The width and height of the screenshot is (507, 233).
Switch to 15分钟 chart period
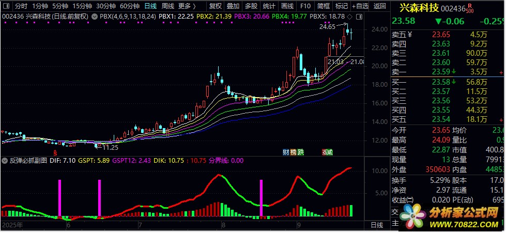click(x=82, y=6)
